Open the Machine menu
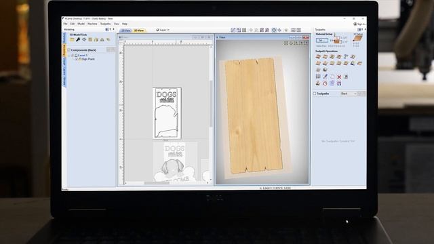 click(92, 24)
